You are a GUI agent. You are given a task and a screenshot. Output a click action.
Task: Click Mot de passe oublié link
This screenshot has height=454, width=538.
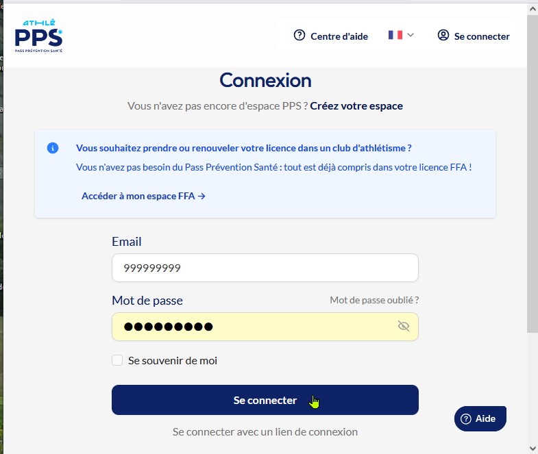pyautogui.click(x=374, y=300)
